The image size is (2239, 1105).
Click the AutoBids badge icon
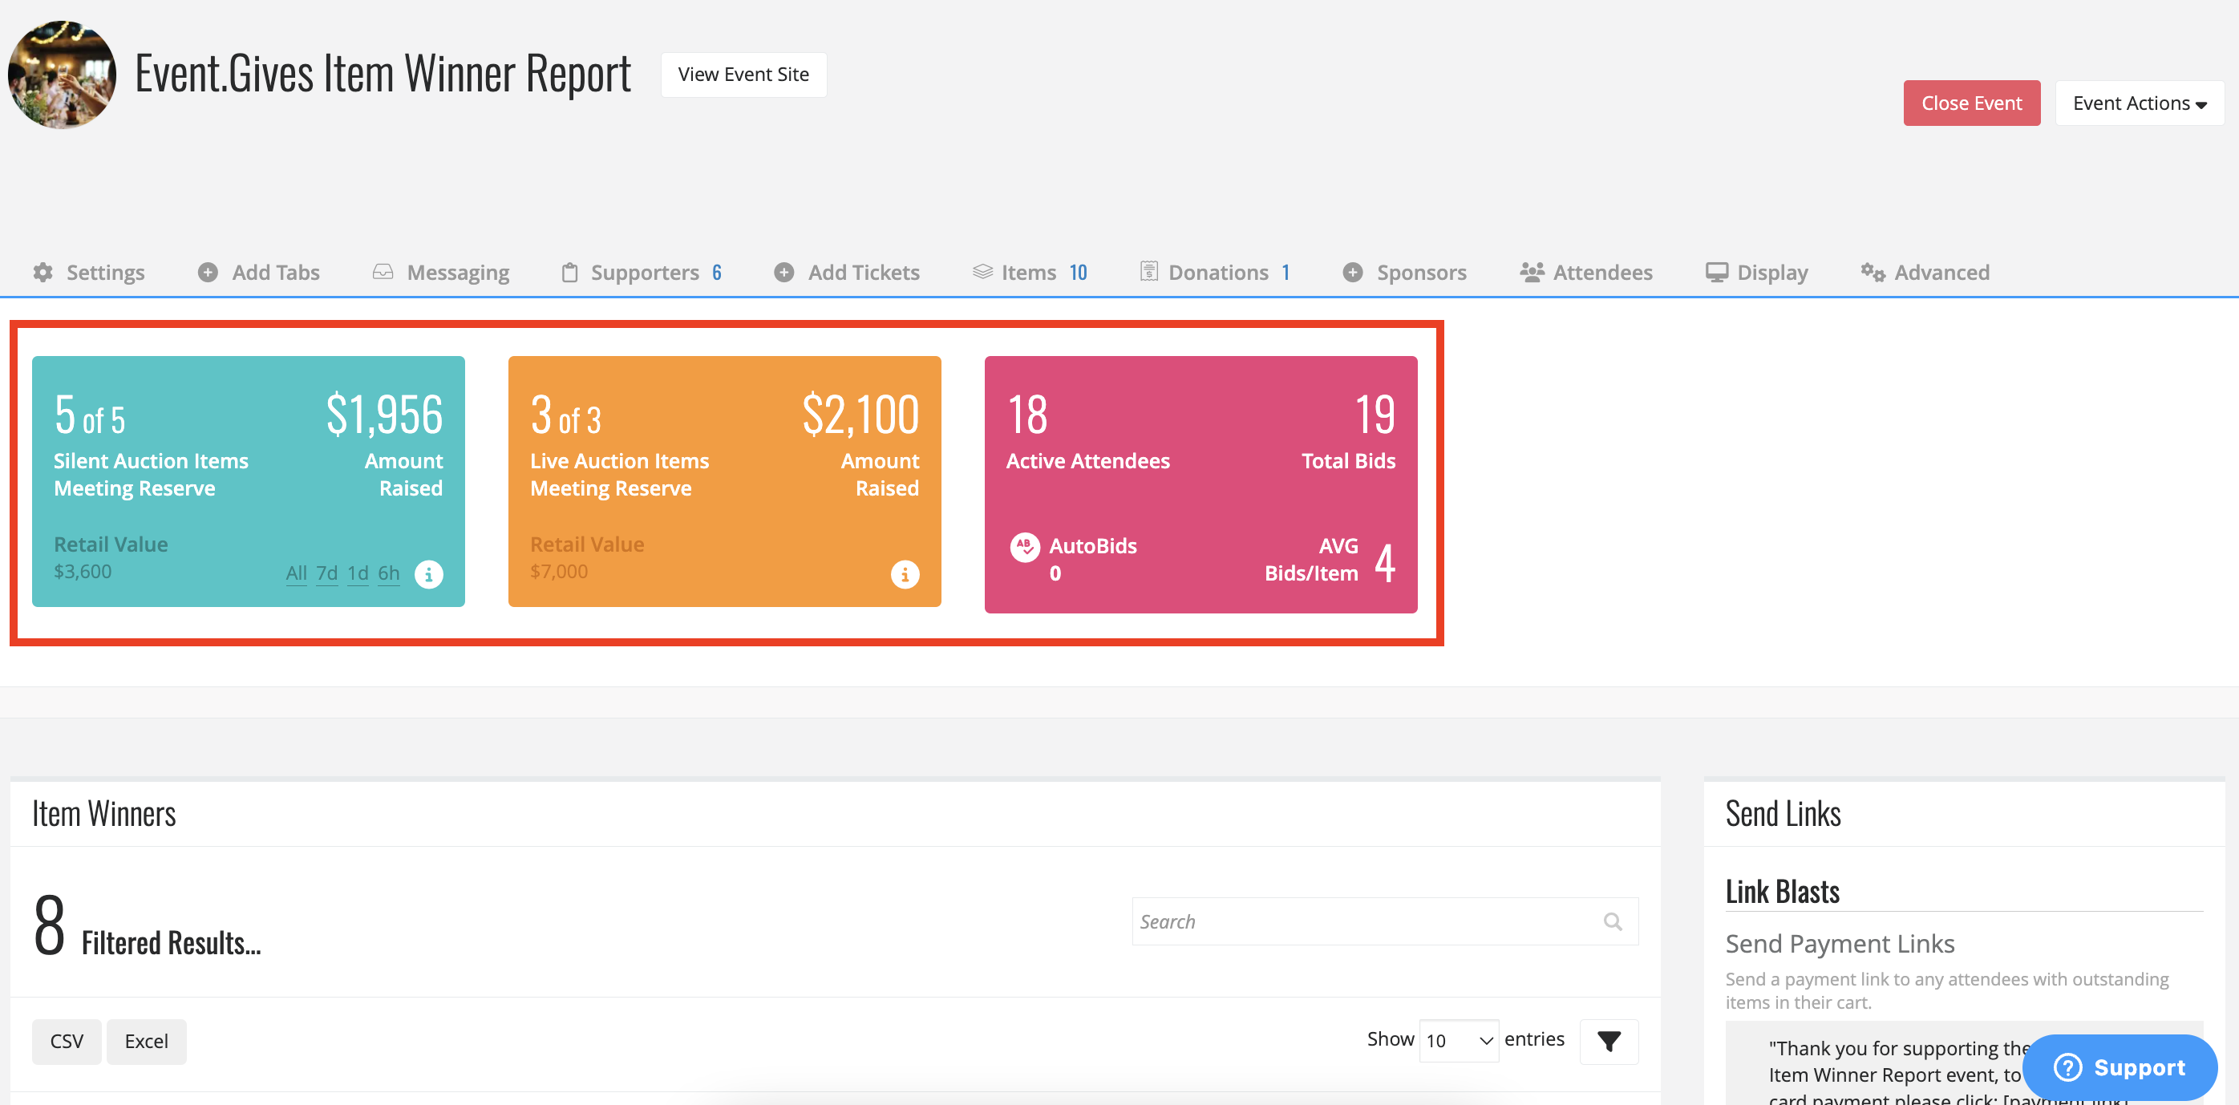tap(1025, 547)
